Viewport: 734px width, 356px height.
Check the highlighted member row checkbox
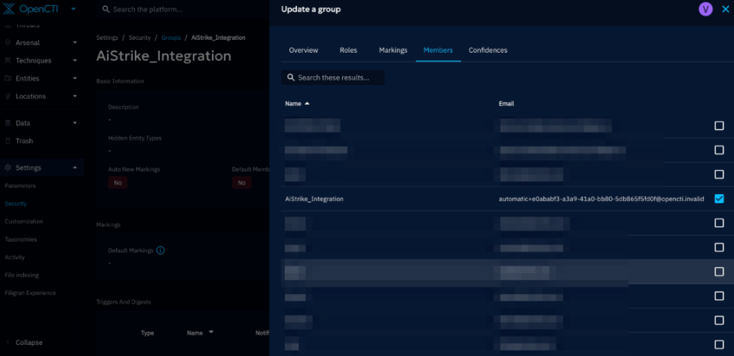pos(719,272)
